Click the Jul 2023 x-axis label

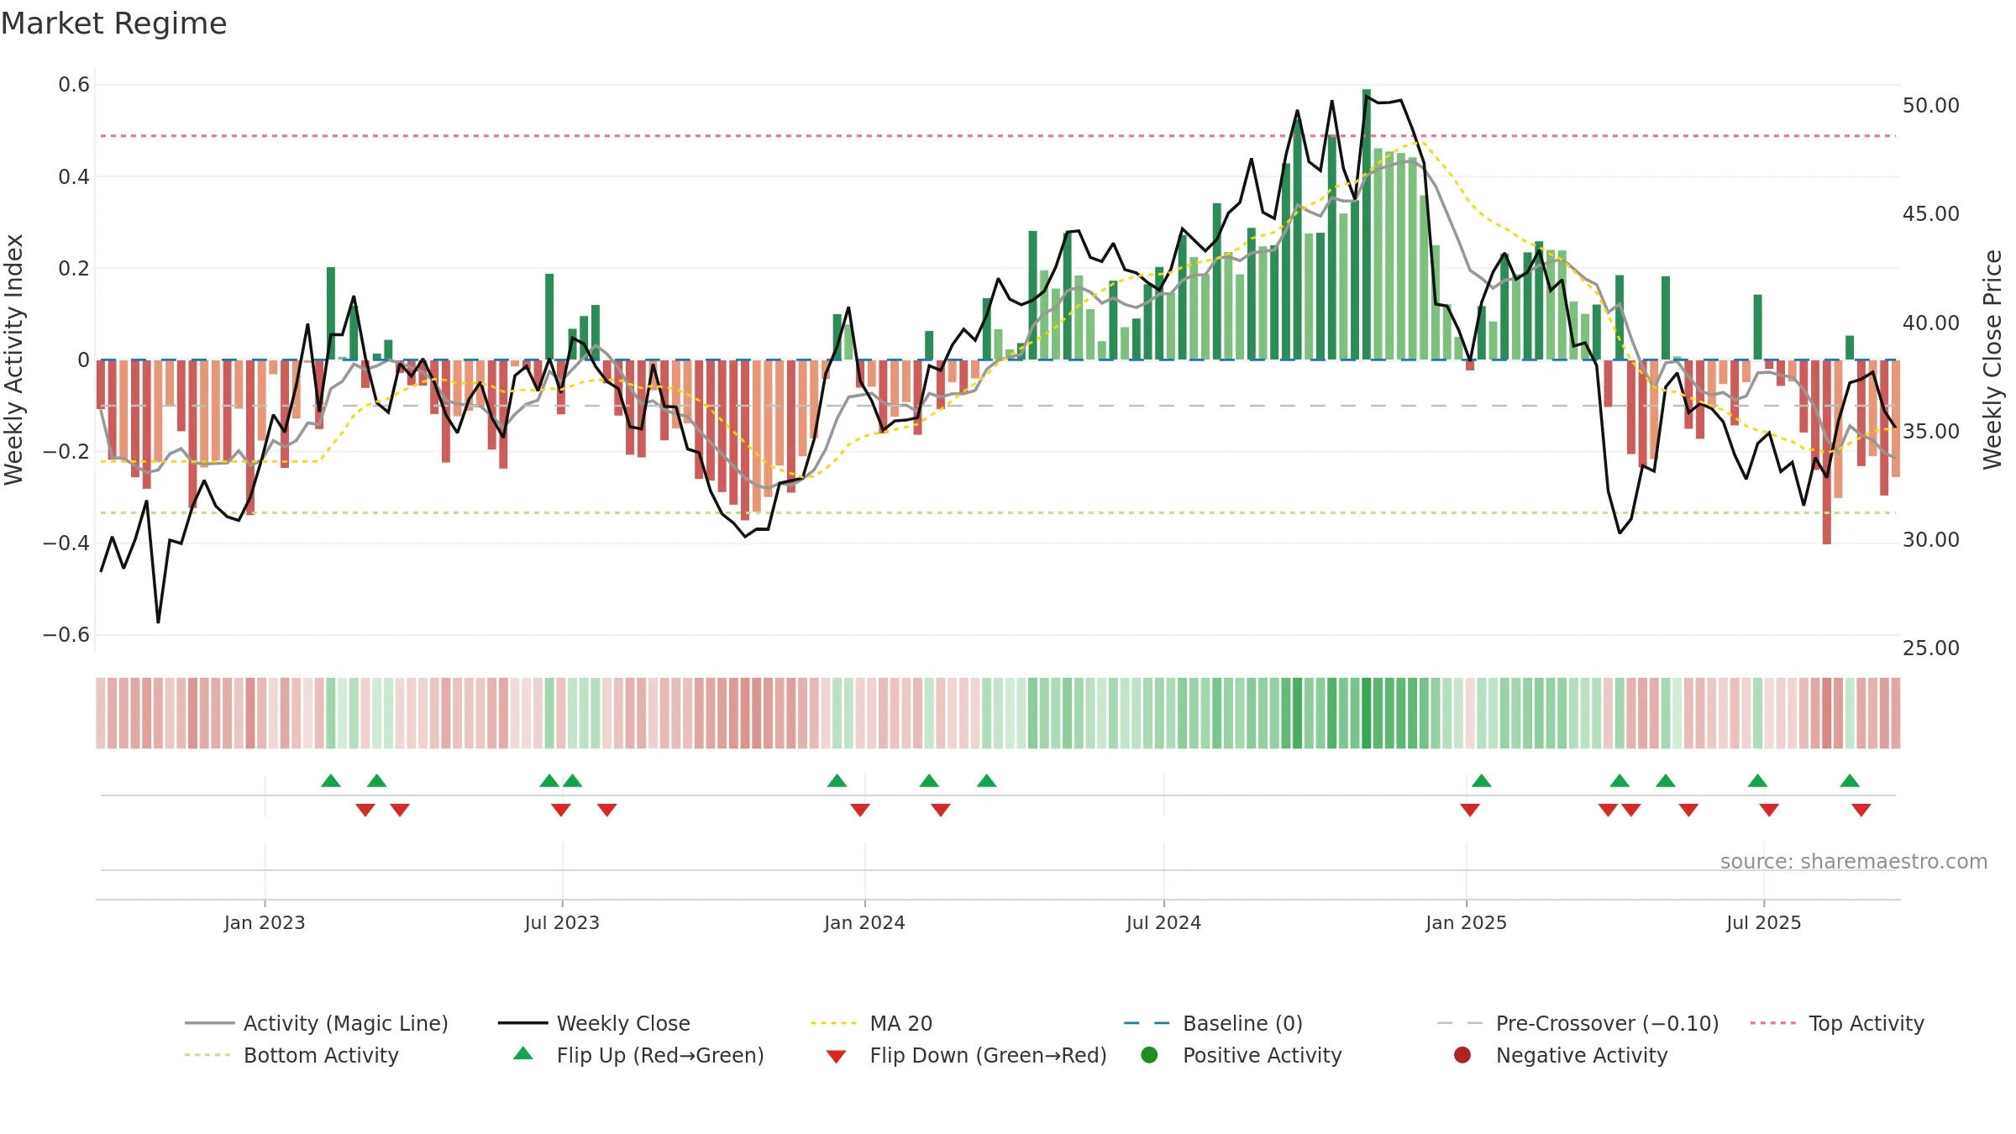click(x=562, y=922)
